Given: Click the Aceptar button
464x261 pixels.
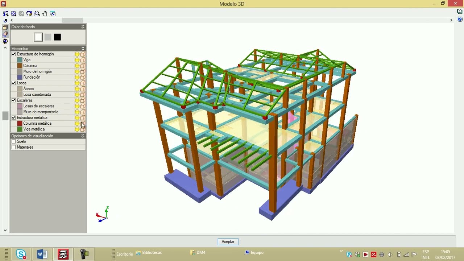Looking at the screenshot, I should point(228,242).
